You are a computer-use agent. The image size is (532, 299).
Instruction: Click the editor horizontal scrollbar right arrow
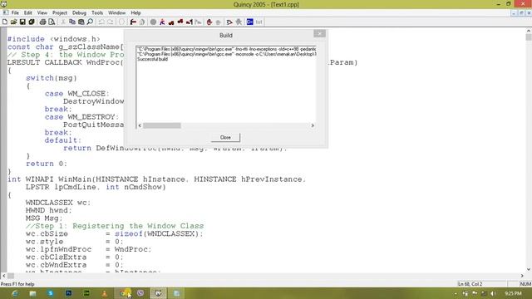[x=522, y=276]
